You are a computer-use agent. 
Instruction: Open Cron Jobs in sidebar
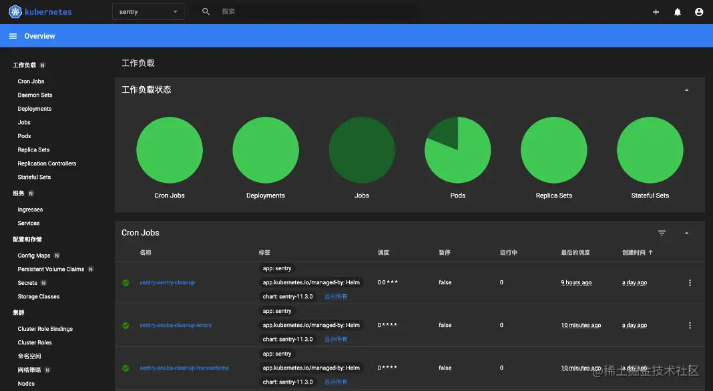coord(31,81)
